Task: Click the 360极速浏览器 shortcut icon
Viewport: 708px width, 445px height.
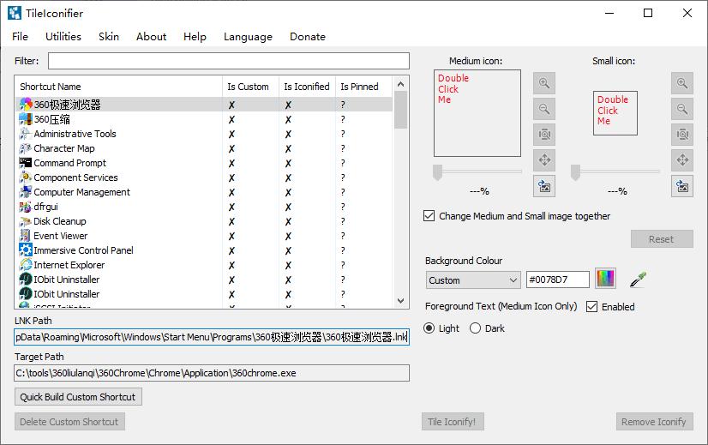Action: [x=26, y=105]
